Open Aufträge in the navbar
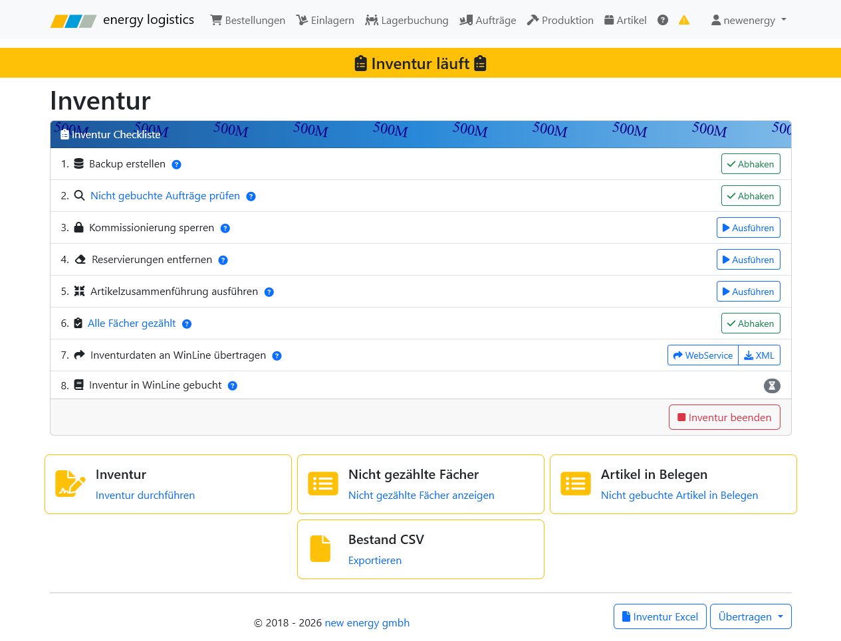The width and height of the screenshot is (841, 641). coord(488,20)
